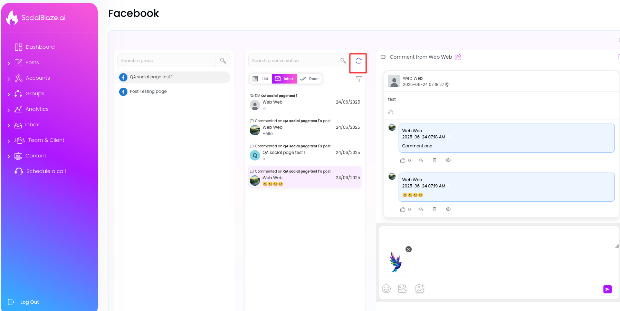Click the attached bird image thumbnail

coord(396,262)
